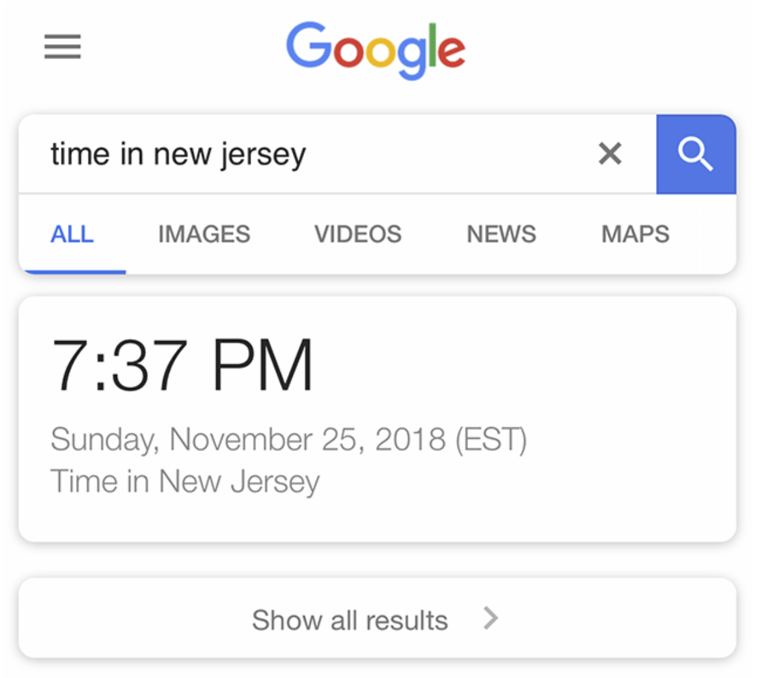Select the All results tab
The height and width of the screenshot is (678, 768).
point(72,234)
